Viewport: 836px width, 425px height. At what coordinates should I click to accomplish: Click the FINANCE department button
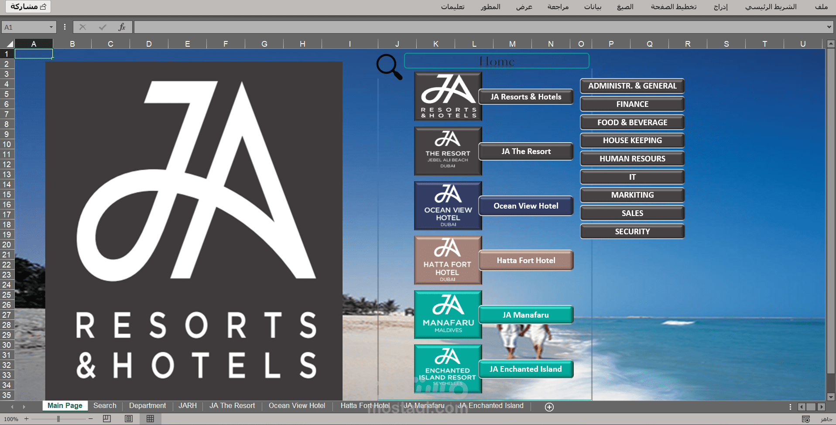pos(632,104)
